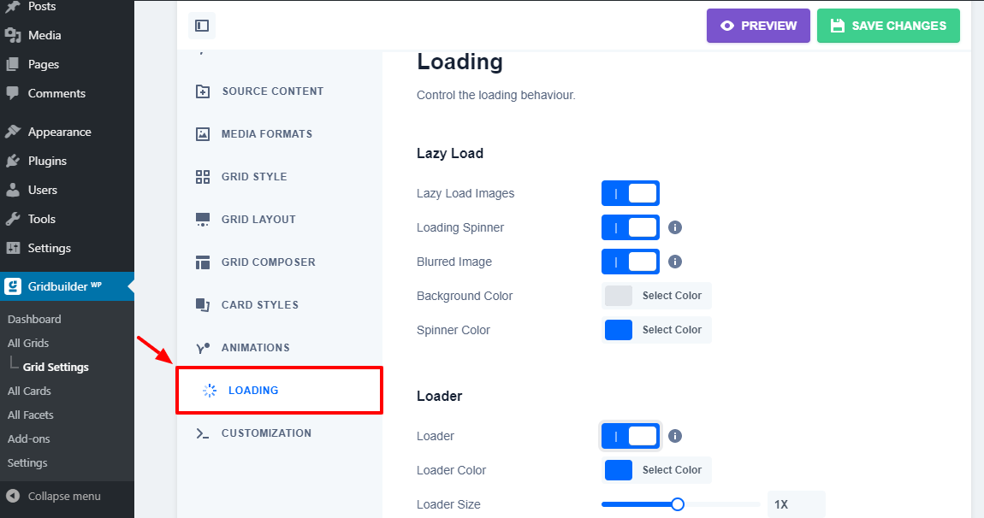984x518 pixels.
Task: Click the Card Styles icon
Action: [203, 304]
